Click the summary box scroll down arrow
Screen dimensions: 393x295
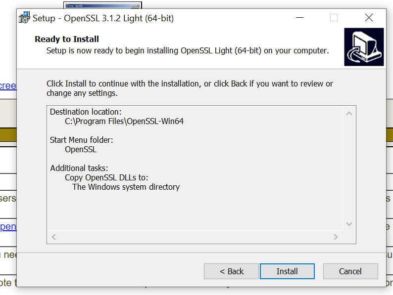point(349,224)
